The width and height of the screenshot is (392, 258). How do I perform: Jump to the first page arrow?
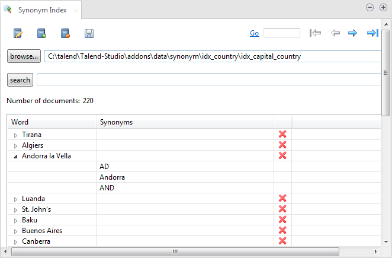pyautogui.click(x=316, y=33)
